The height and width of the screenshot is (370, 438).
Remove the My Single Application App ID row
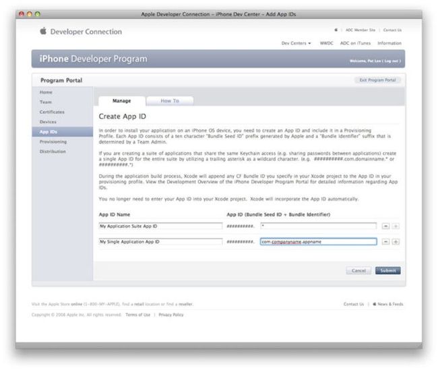[385, 242]
